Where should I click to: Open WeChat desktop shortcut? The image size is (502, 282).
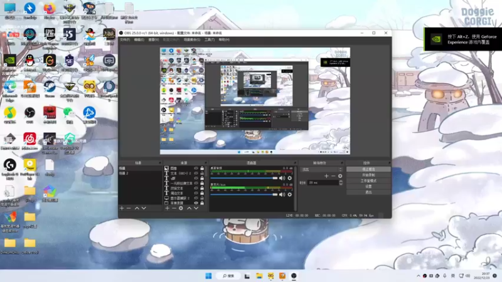point(69,115)
